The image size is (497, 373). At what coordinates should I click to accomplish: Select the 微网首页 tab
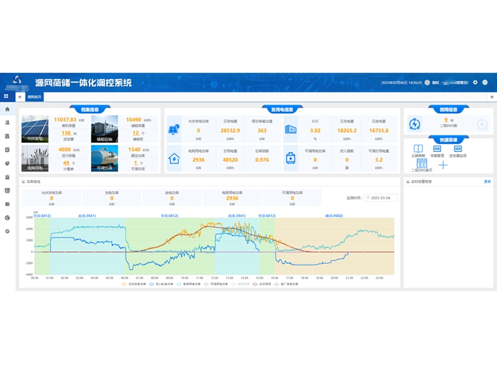click(x=35, y=97)
